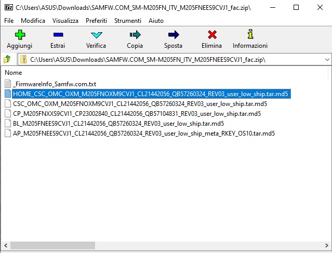Click the horizontal scrollbar left arrow
Viewport: 332px width, 253px height.
pos(6,245)
